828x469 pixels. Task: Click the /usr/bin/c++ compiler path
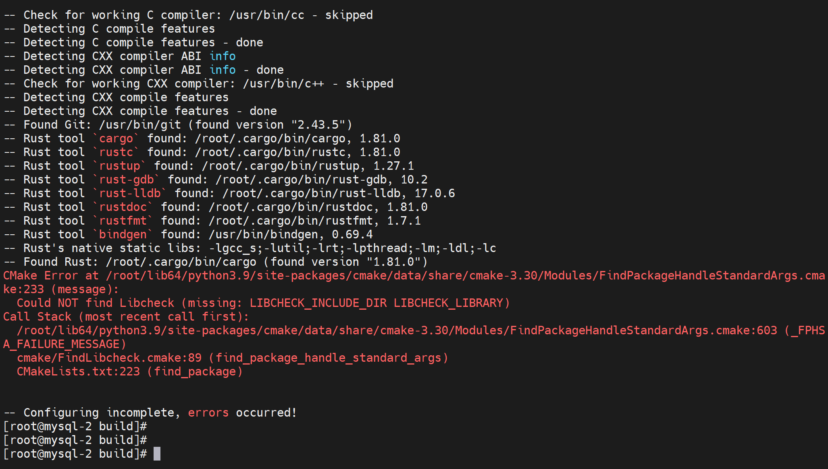(x=283, y=83)
